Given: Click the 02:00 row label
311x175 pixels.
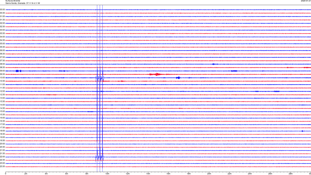Looking at the screenshot, I should point(2,23).
